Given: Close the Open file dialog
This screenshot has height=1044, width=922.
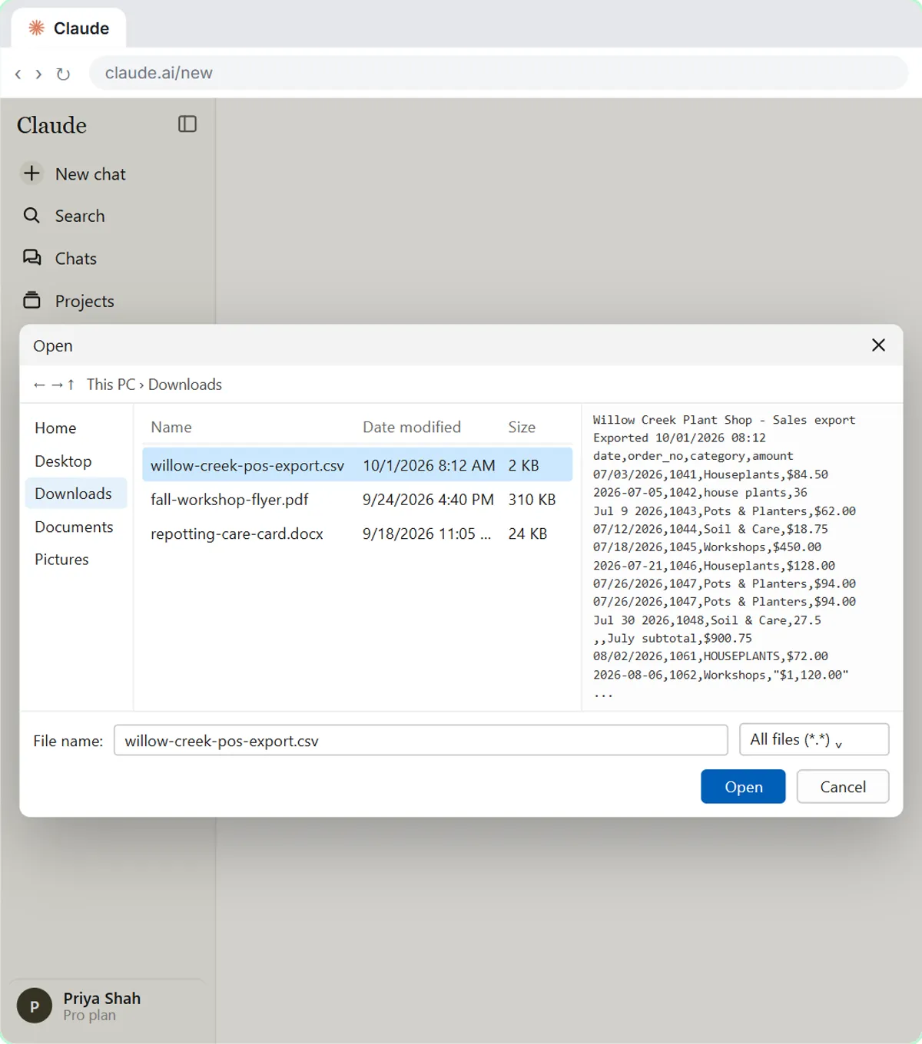Looking at the screenshot, I should [878, 345].
